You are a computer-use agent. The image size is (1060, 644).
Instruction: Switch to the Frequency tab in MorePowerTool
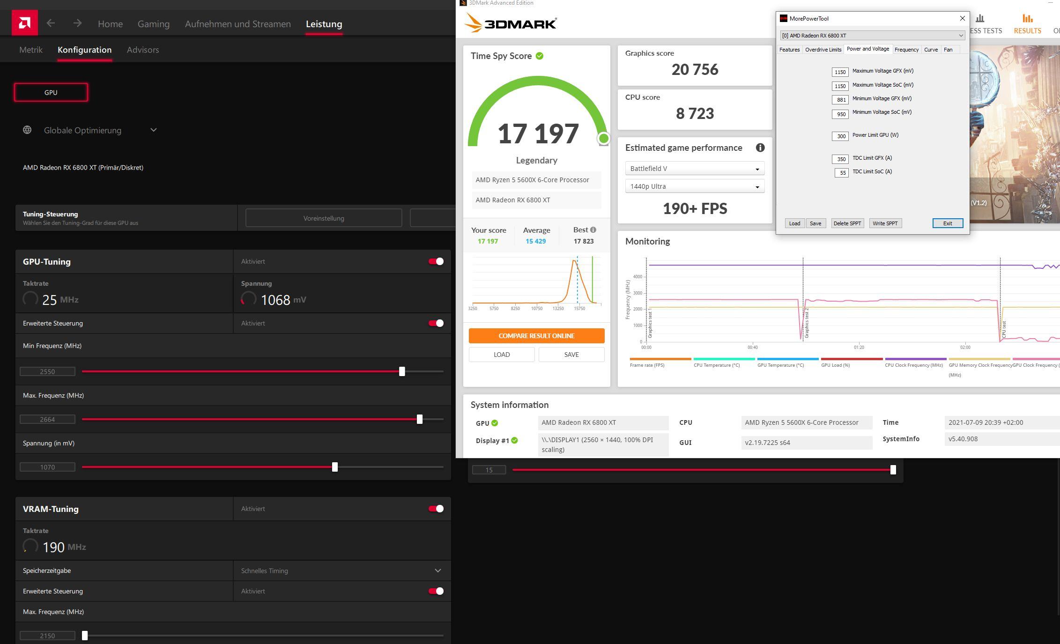(906, 50)
